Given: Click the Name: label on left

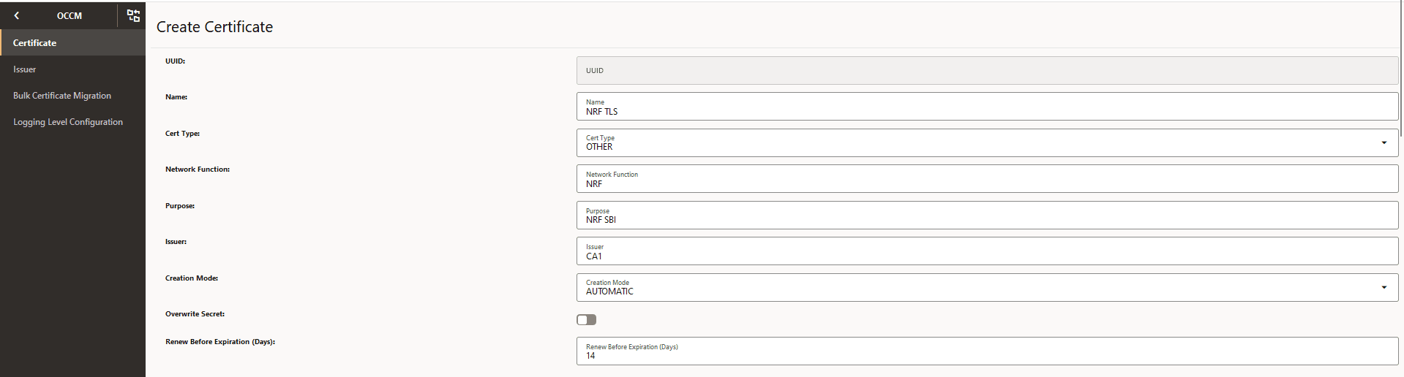Looking at the screenshot, I should (176, 97).
